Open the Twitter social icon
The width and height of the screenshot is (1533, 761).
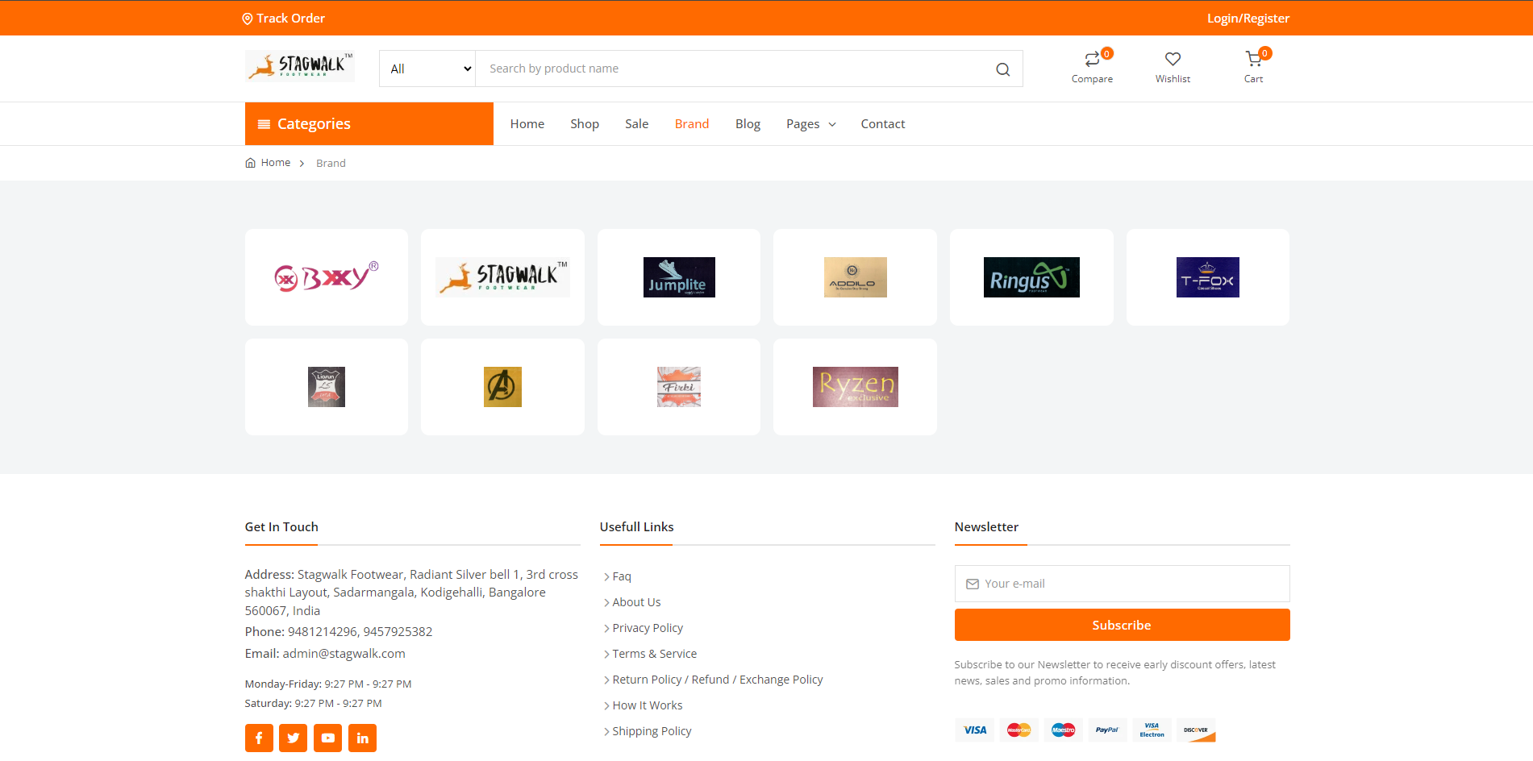294,738
